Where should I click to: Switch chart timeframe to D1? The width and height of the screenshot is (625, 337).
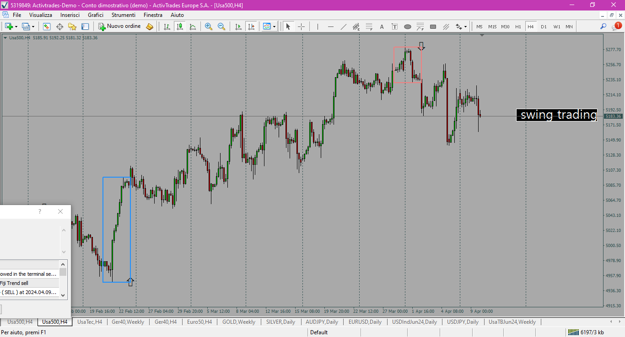tap(544, 26)
